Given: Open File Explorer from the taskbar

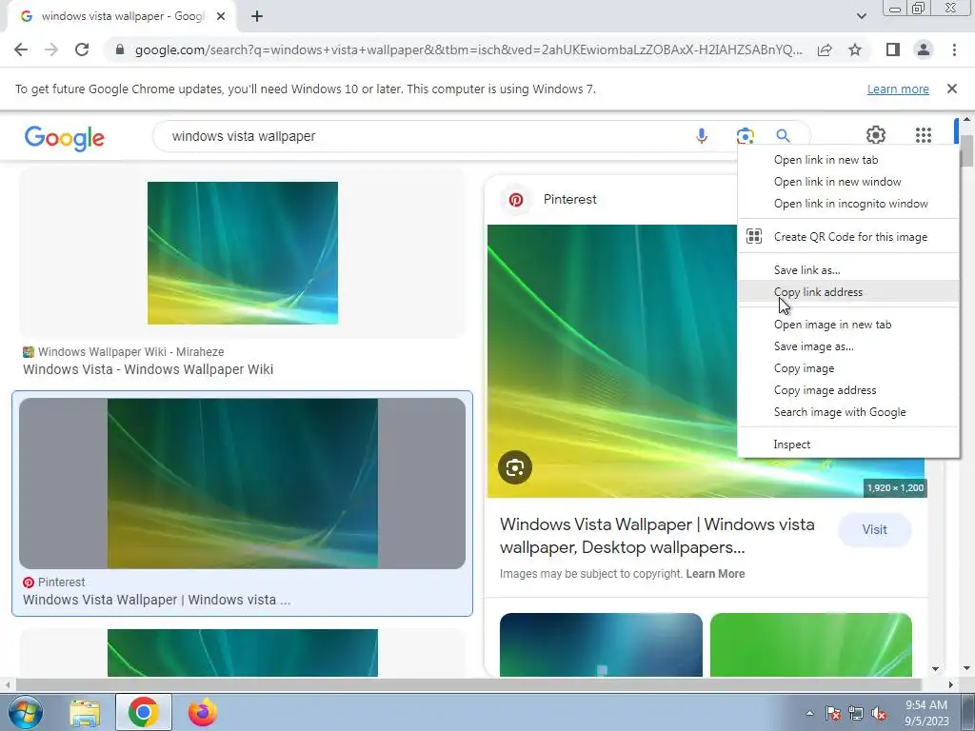Looking at the screenshot, I should pyautogui.click(x=85, y=712).
